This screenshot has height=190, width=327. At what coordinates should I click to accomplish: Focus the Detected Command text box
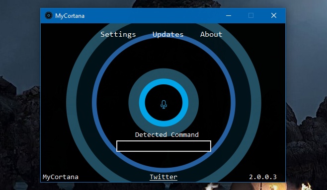163,146
